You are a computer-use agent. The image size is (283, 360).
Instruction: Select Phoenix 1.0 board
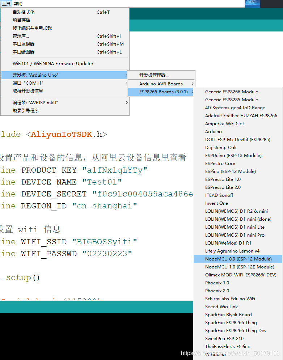coord(238,283)
